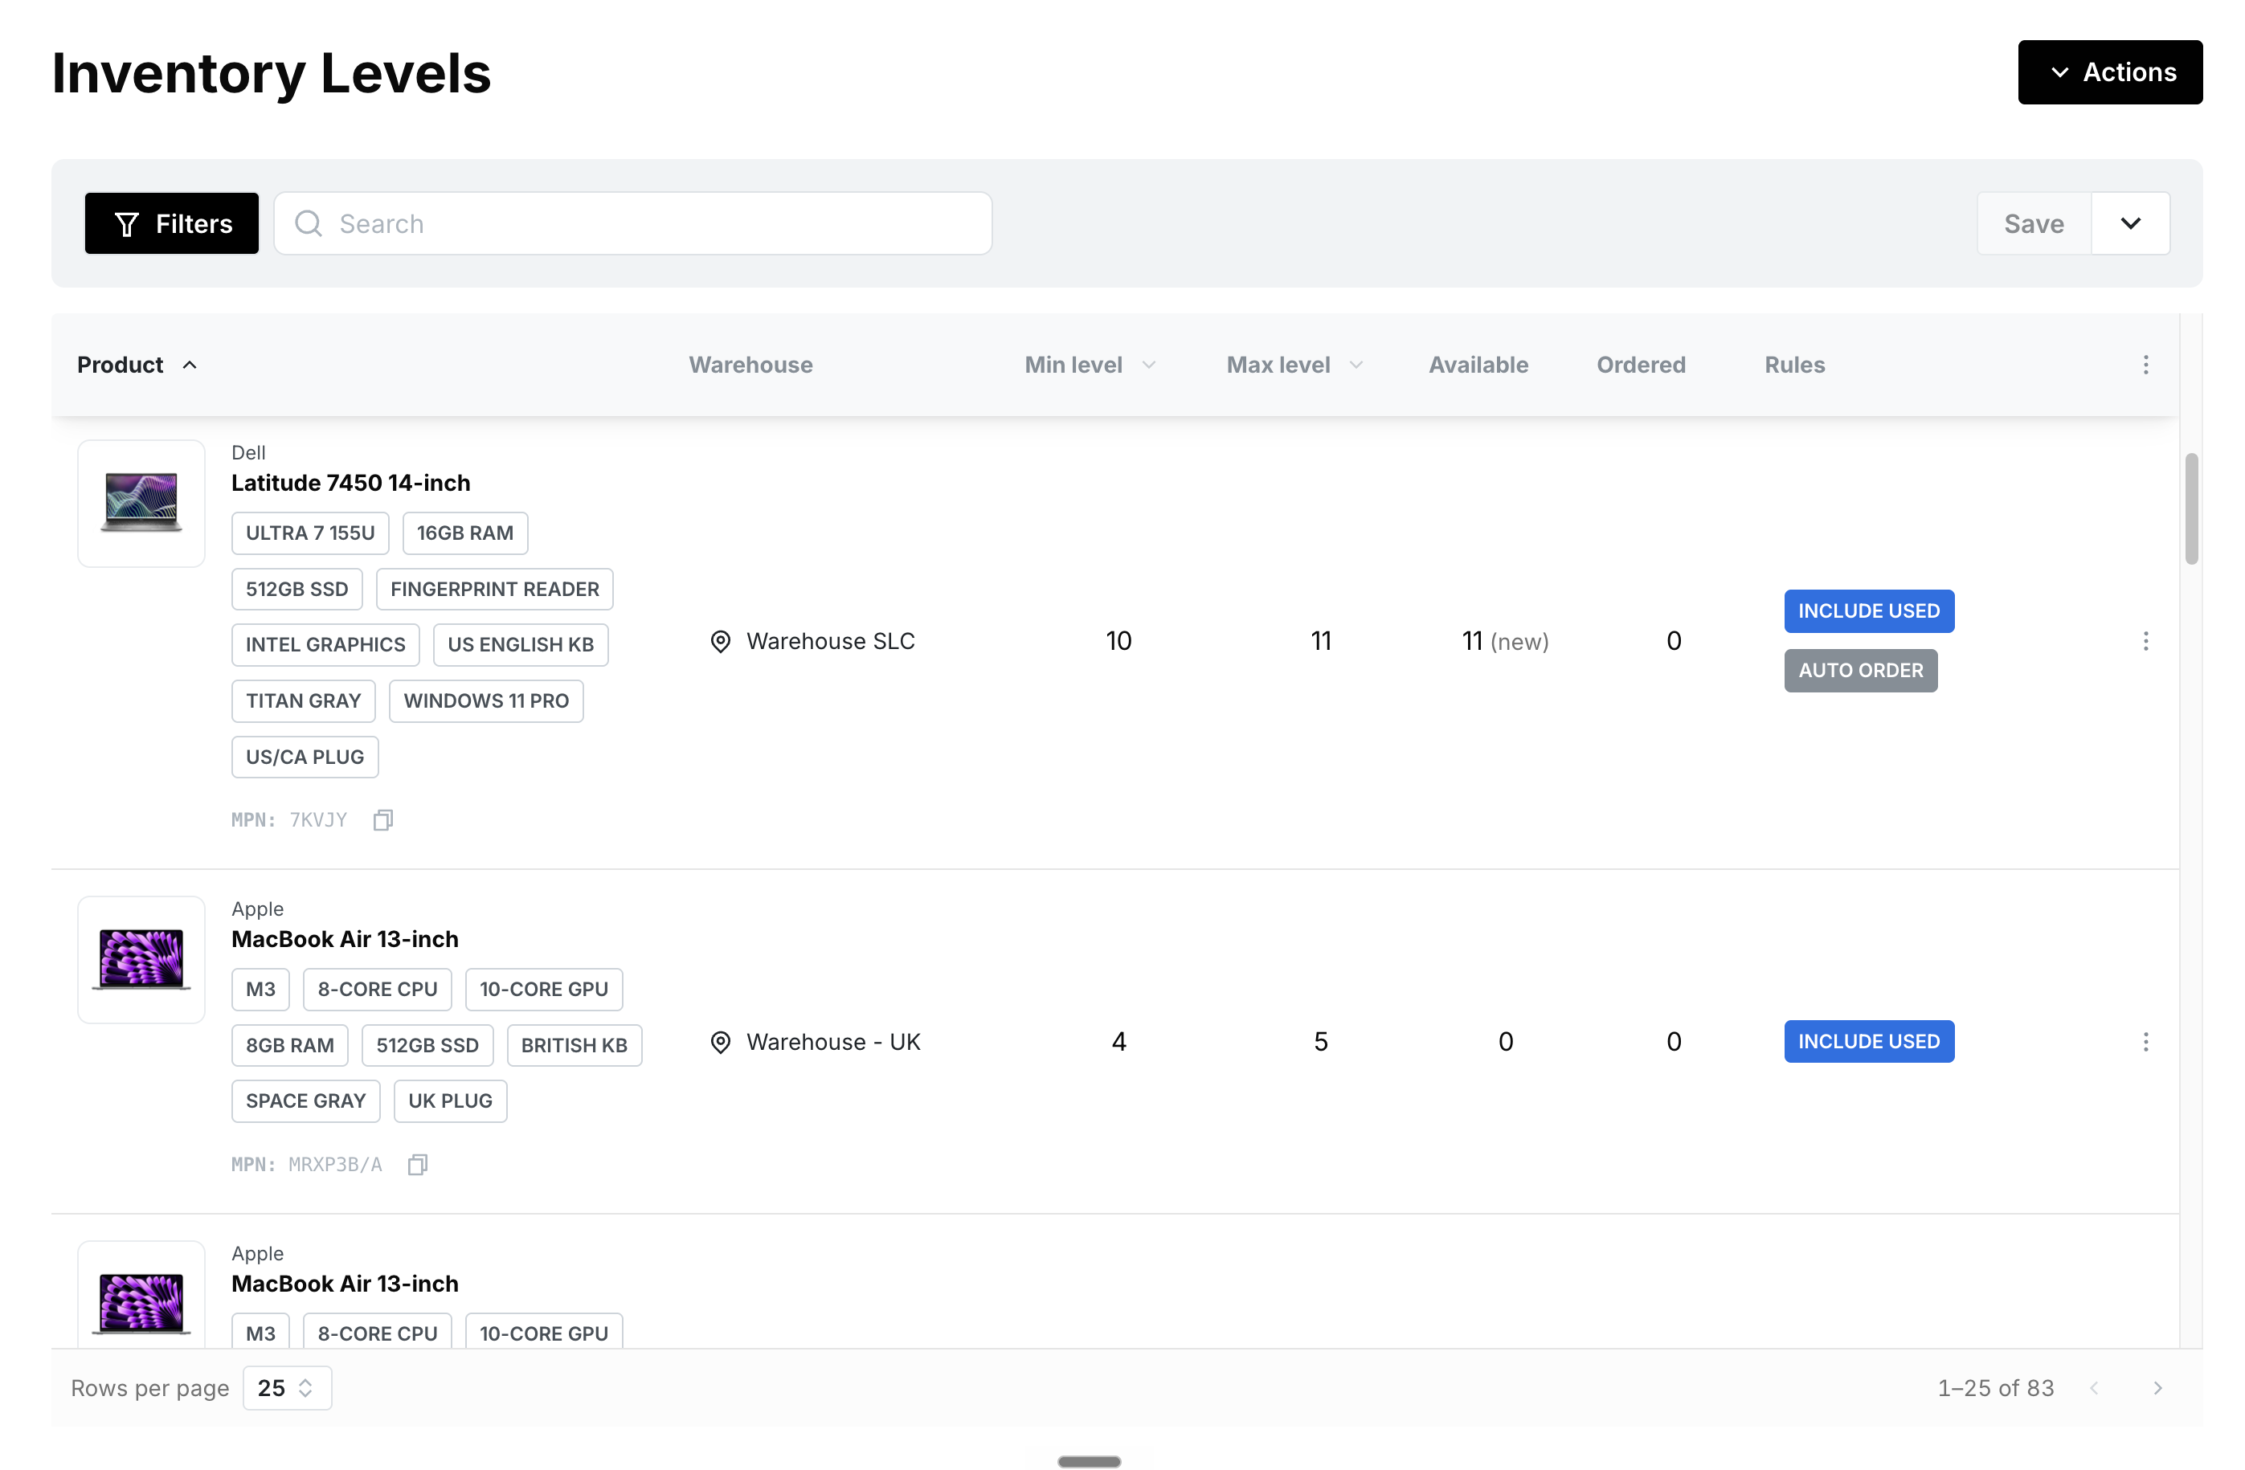Open Dell Latitude 7450 thumbnail
The image size is (2245, 1470).
(x=141, y=504)
